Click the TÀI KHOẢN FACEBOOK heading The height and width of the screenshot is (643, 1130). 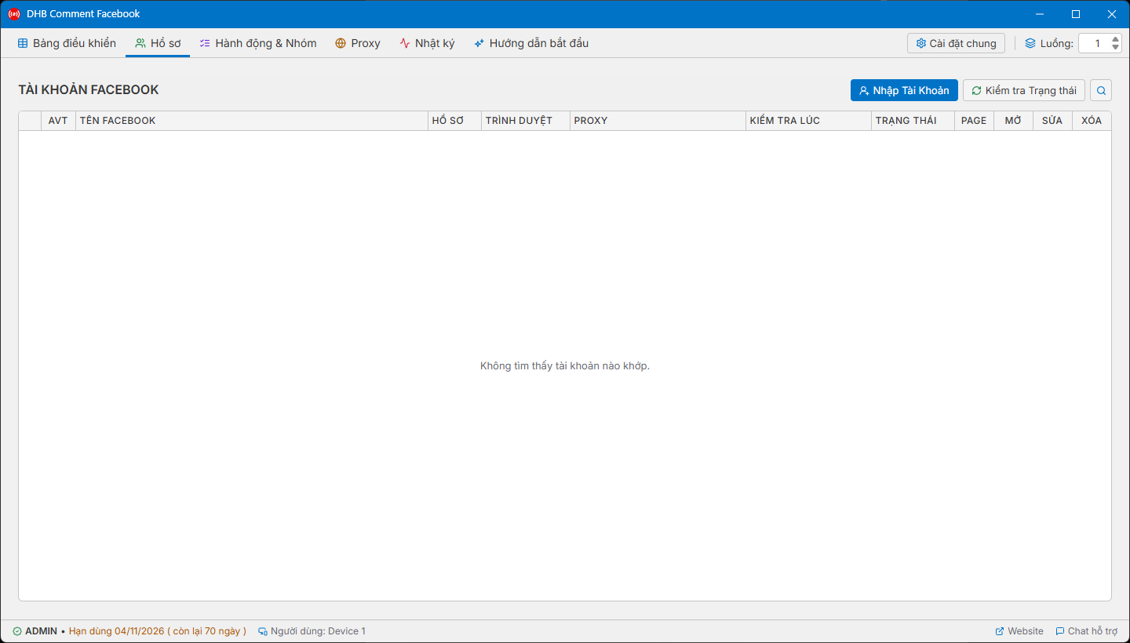(x=89, y=90)
